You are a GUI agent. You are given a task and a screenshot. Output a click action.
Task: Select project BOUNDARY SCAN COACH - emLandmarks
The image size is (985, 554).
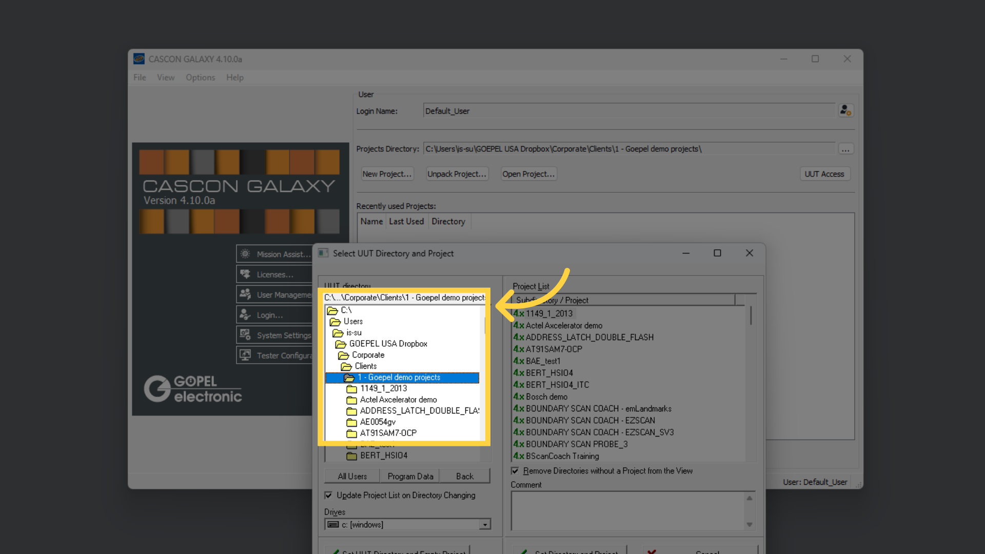598,408
